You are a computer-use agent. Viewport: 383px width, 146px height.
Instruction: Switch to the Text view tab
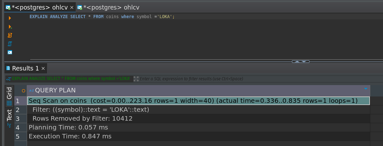coord(9,118)
